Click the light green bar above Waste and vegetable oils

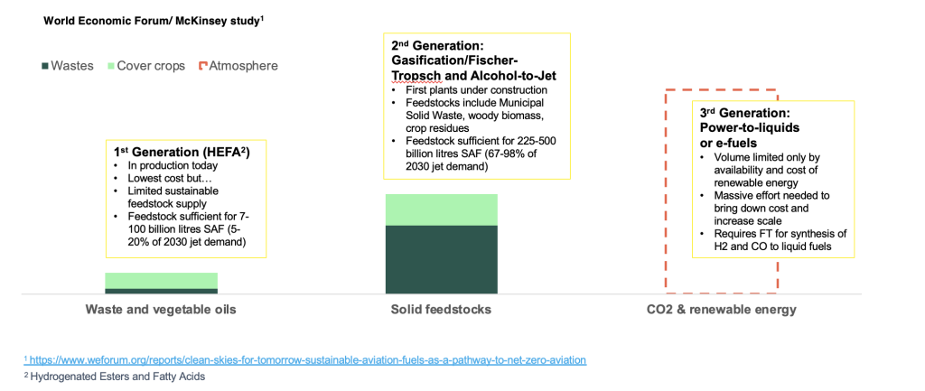[x=161, y=281]
